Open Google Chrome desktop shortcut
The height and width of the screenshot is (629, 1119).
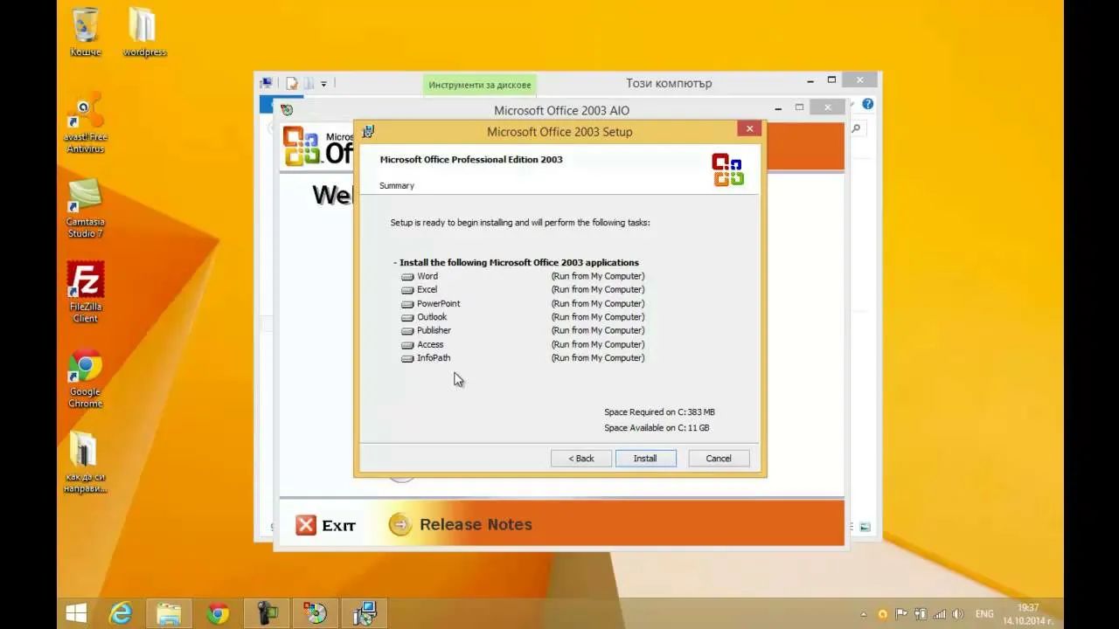(86, 367)
